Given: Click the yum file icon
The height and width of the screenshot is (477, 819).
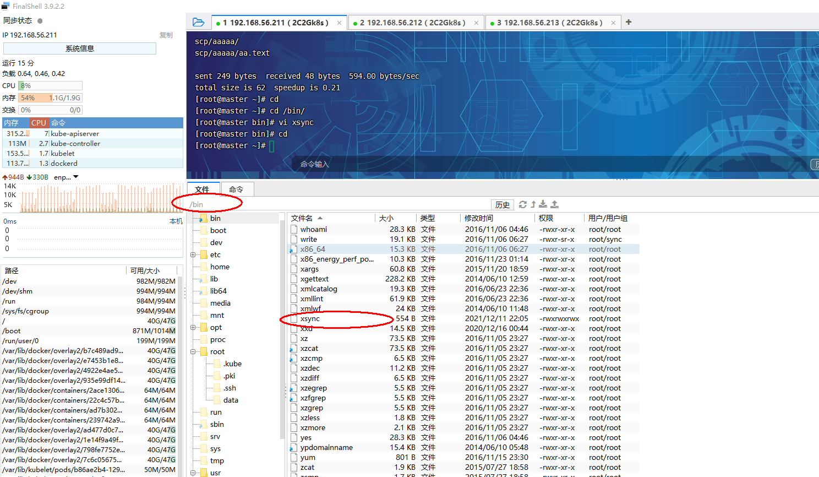Looking at the screenshot, I should coord(294,457).
